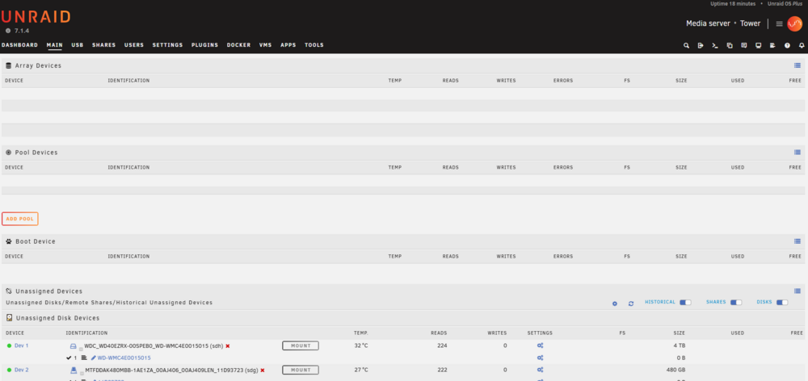Screen dimensions: 808x381
Task: Open the search magnifier icon
Action: coord(686,45)
